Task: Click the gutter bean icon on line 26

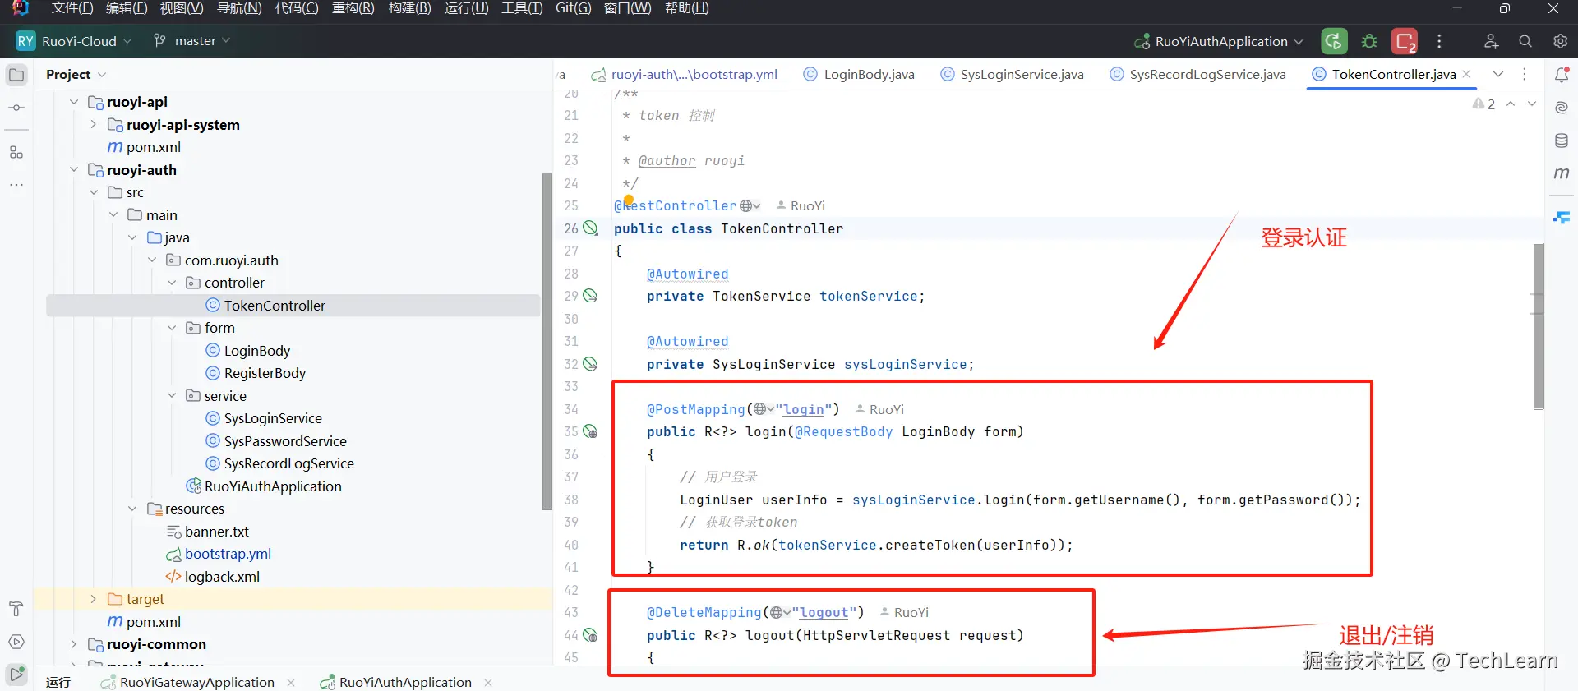Action: (590, 228)
